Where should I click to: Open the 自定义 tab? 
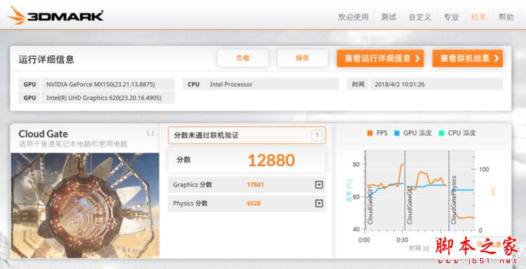coord(420,17)
